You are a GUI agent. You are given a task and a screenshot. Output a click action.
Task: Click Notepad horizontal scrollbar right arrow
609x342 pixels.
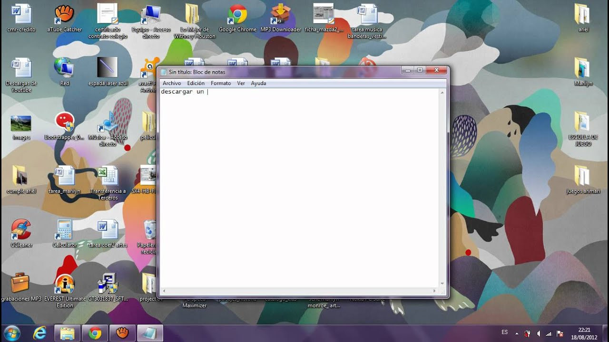point(434,291)
